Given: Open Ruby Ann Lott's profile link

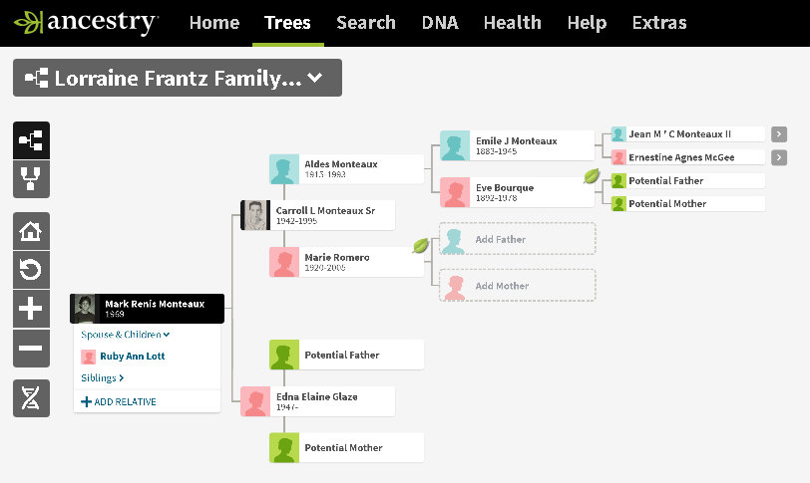Looking at the screenshot, I should click(132, 357).
